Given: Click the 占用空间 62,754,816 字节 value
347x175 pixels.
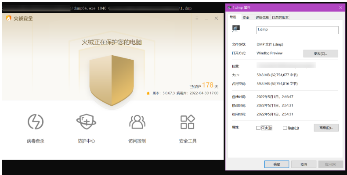Looking at the screenshot, I should 277,84.
